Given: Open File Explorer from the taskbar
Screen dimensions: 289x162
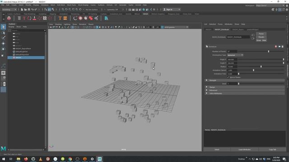Looking at the screenshot, I should 19,159.
